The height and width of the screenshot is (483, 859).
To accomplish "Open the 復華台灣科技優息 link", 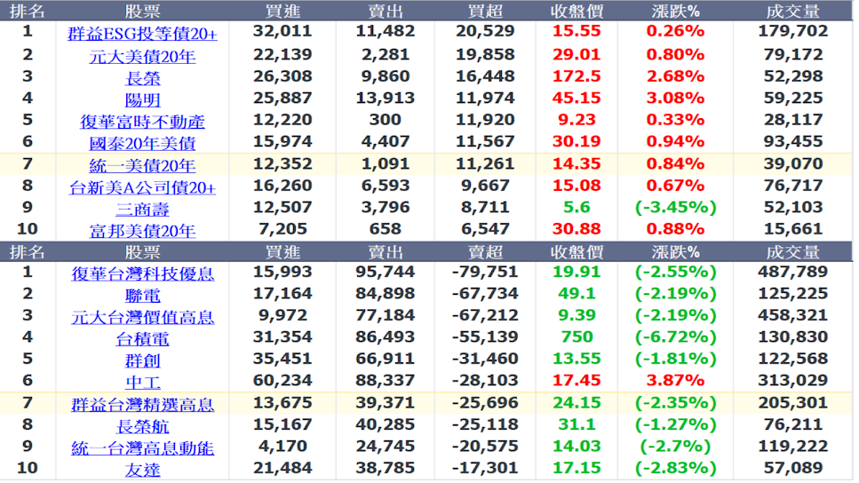I will [x=142, y=273].
